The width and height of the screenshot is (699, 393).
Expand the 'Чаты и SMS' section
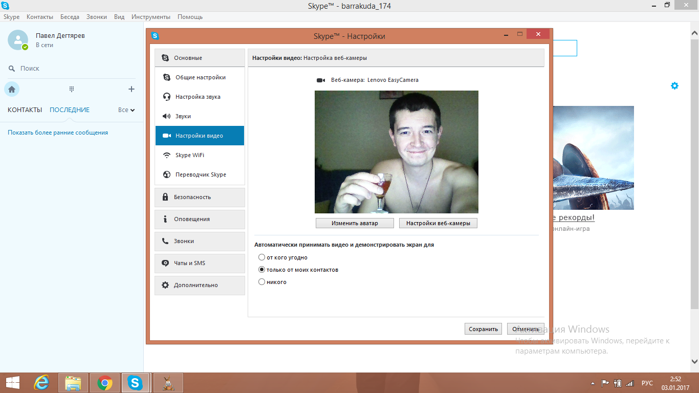(x=200, y=263)
